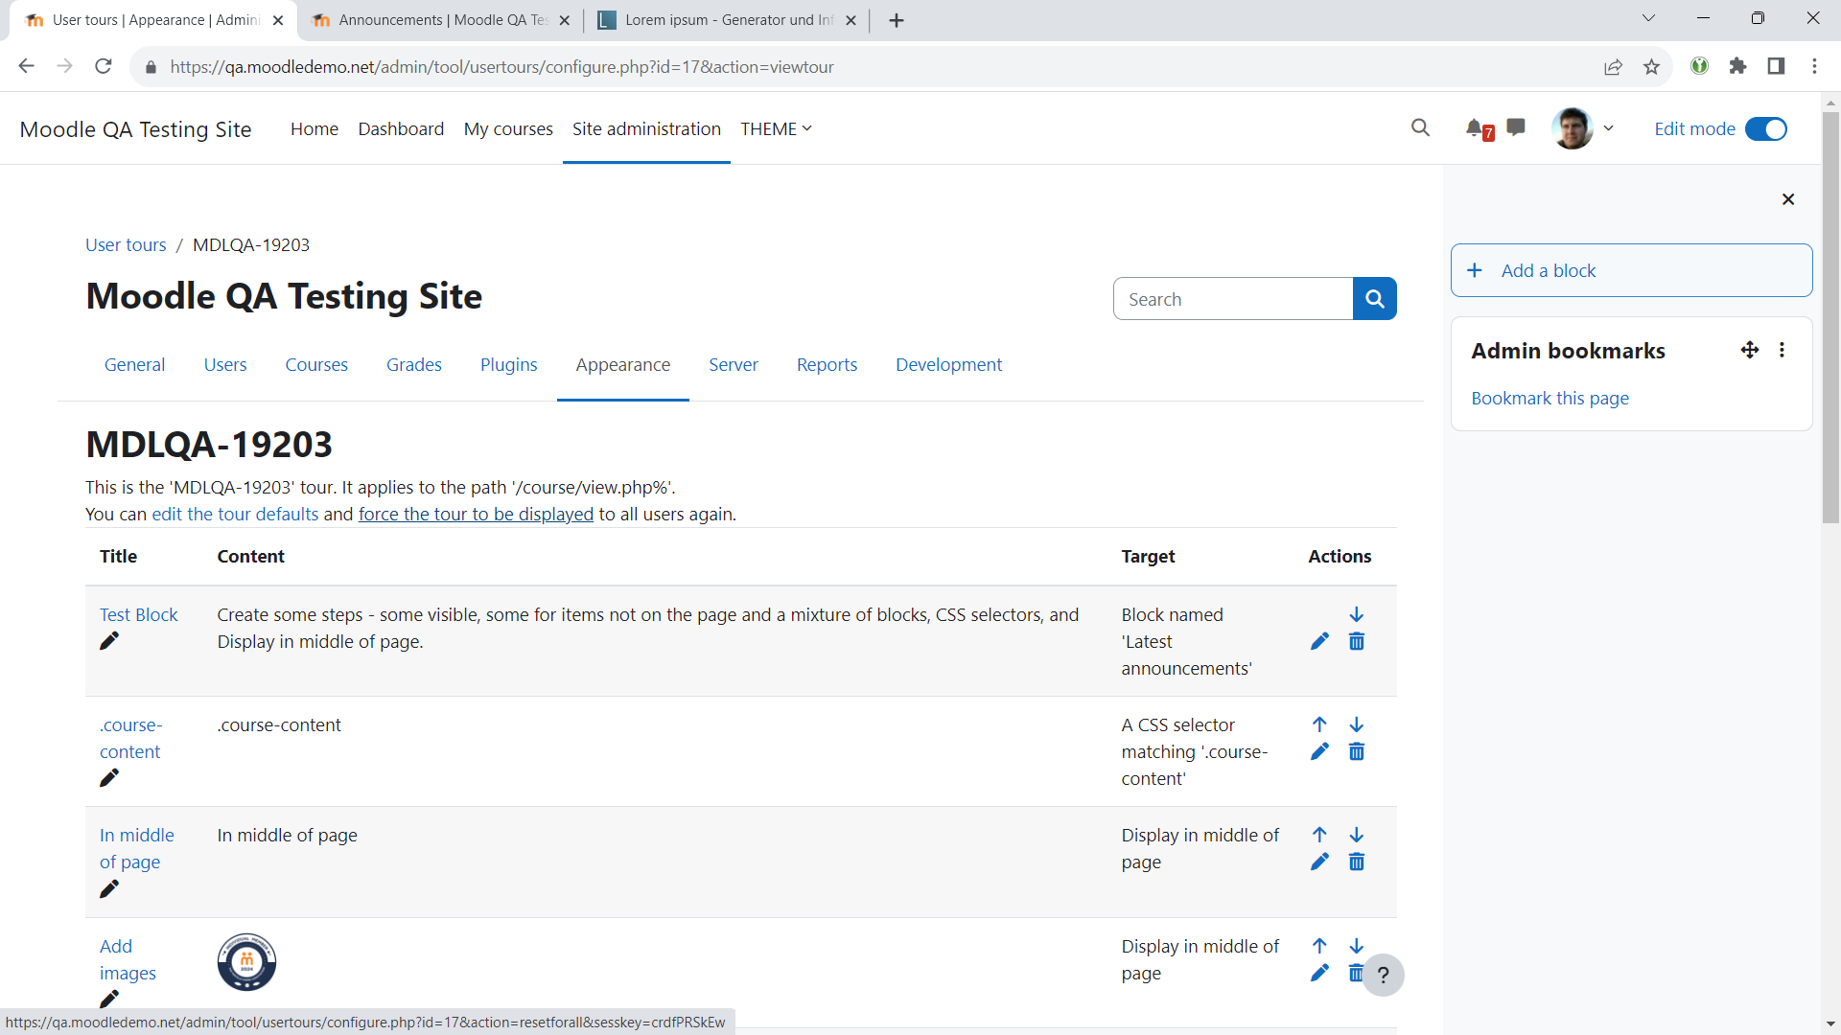Edit 'In middle of page' title inline
Screen dimensions: 1841x1035
(109, 889)
